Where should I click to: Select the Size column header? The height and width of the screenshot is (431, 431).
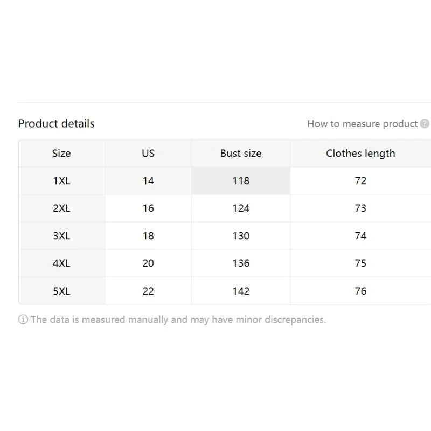pos(61,154)
